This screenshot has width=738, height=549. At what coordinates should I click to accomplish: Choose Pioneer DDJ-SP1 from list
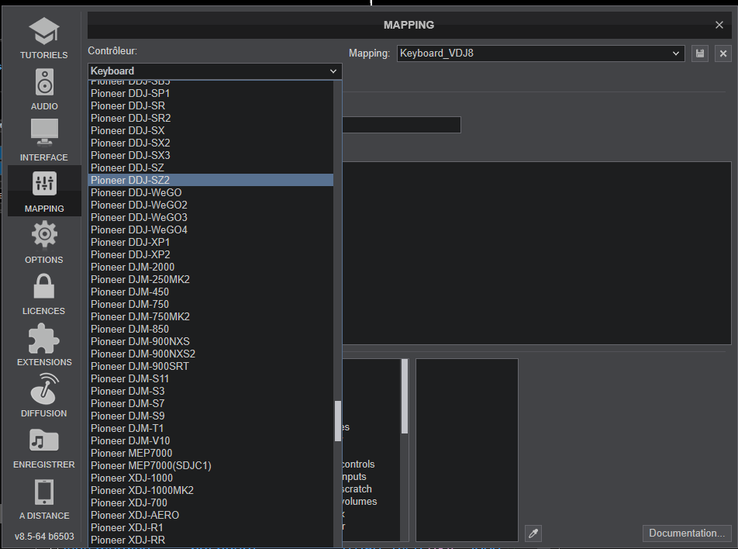pos(210,93)
